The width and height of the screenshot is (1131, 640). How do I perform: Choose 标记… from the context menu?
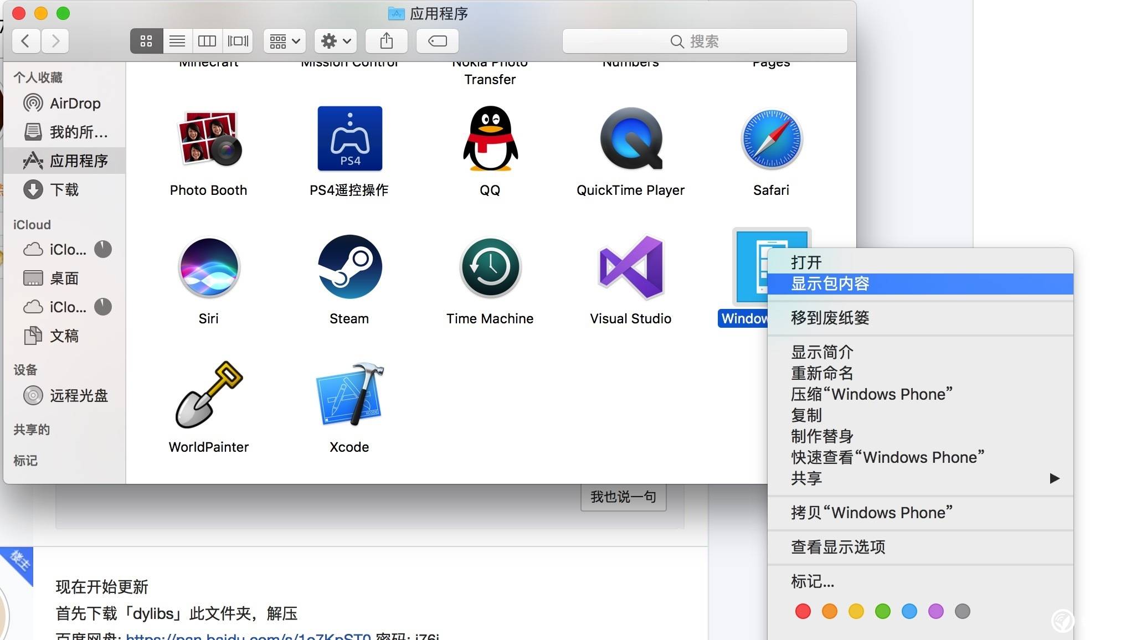921,581
